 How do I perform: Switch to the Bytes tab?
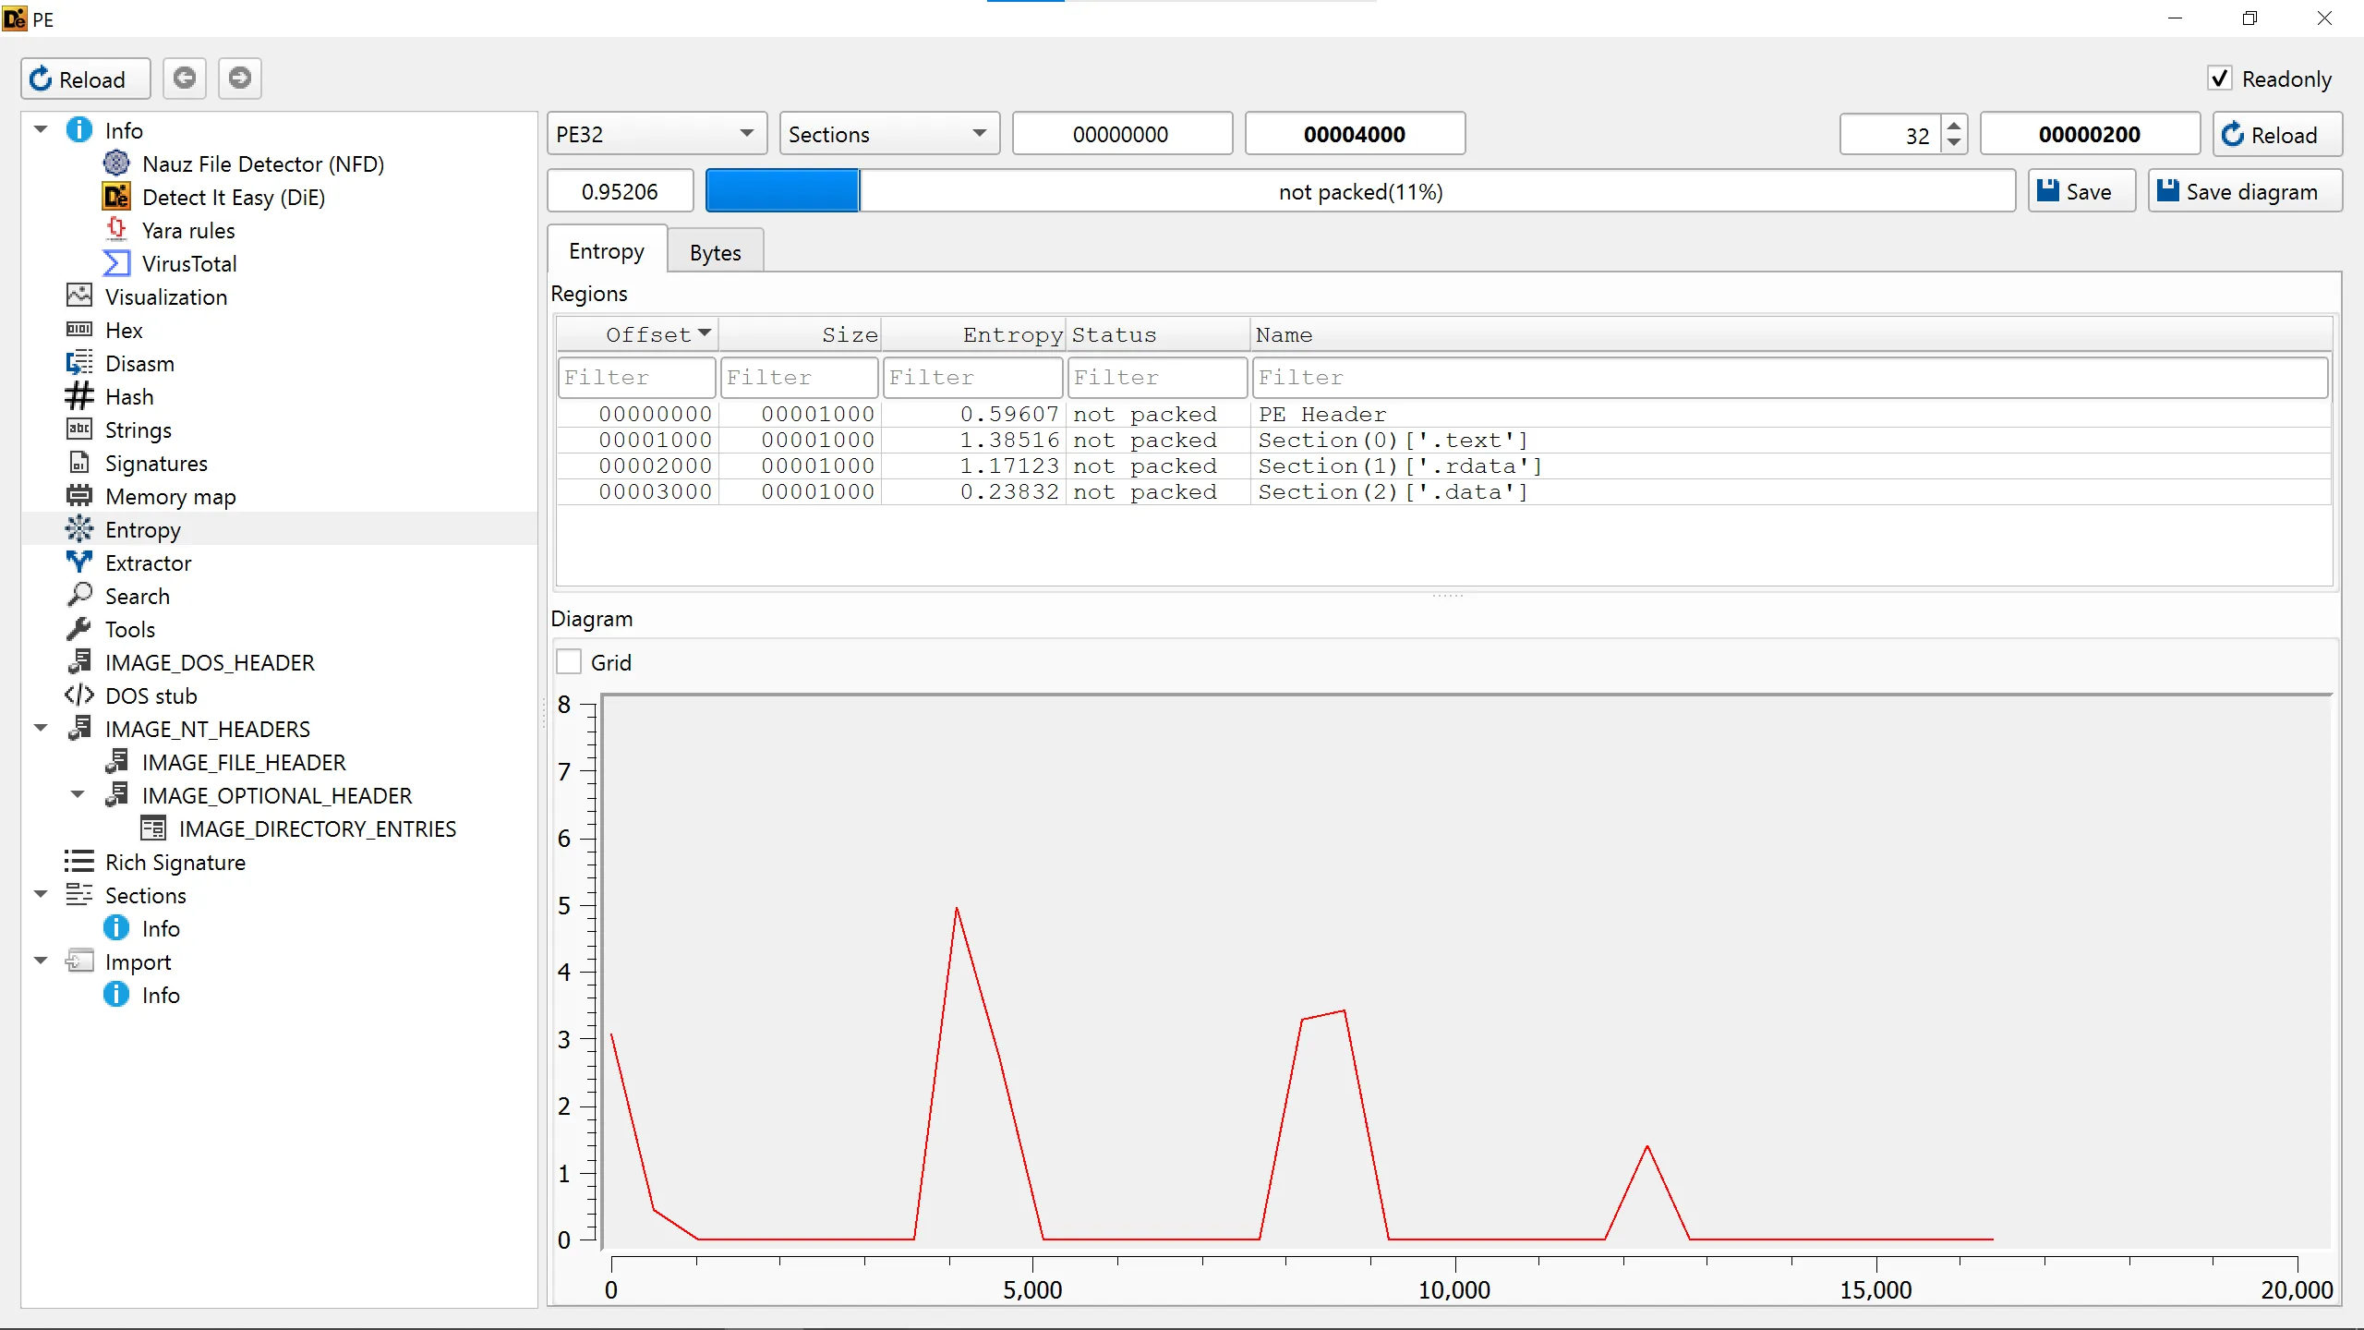pos(715,252)
